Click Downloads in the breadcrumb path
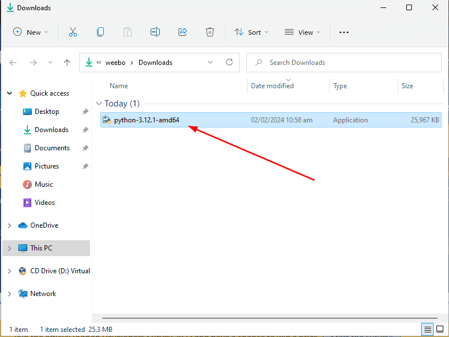This screenshot has width=449, height=337. (156, 62)
